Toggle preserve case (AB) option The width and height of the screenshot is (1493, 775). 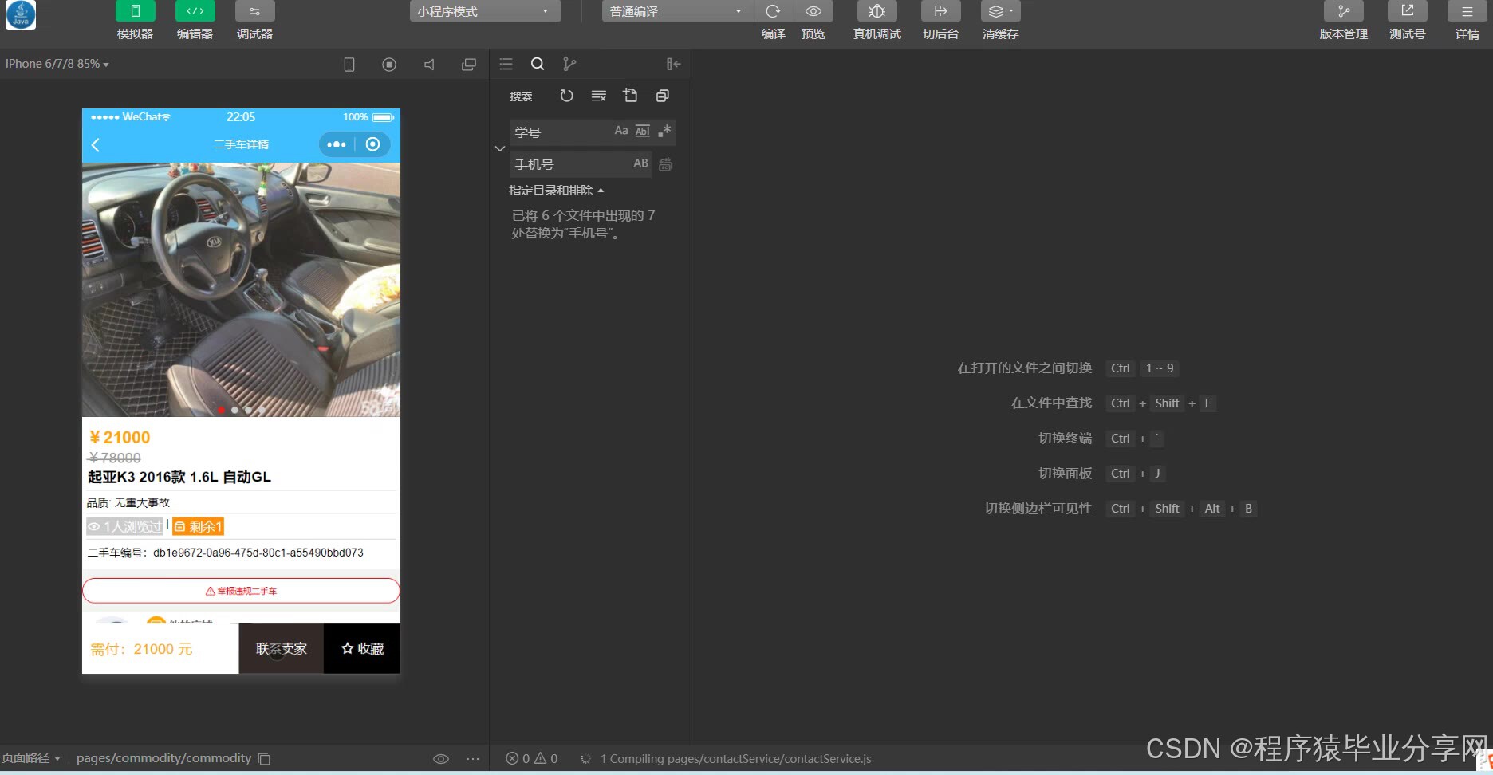pyautogui.click(x=640, y=163)
